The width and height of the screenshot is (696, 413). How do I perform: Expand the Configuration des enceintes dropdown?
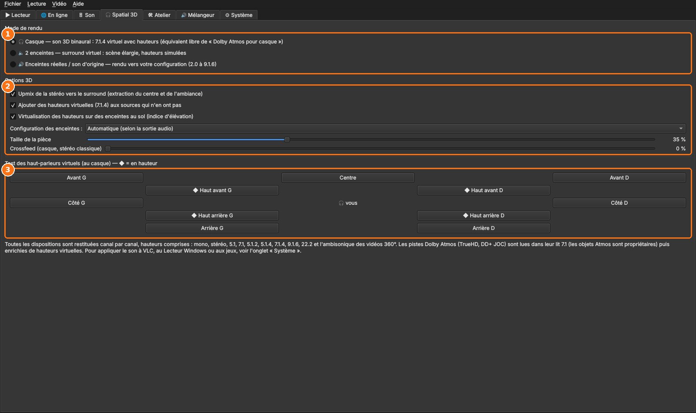(x=385, y=129)
